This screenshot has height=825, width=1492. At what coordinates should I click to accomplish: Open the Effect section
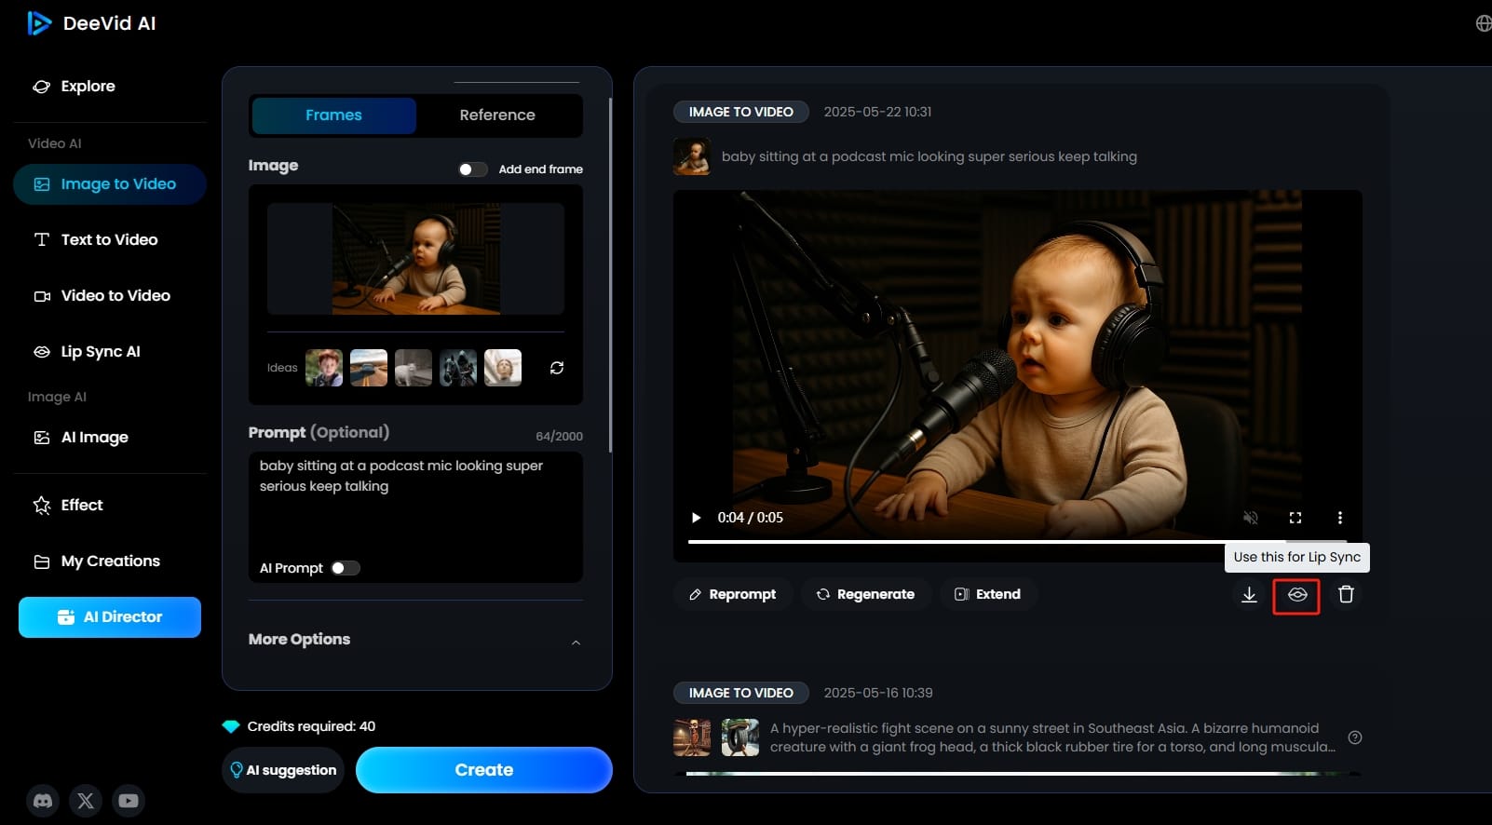69,505
